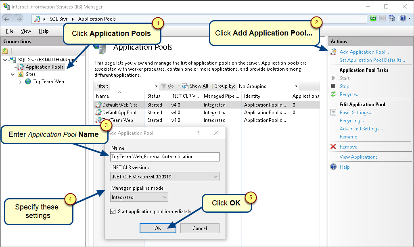Click the Remove action link
The height and width of the screenshot is (247, 414).
348,147
